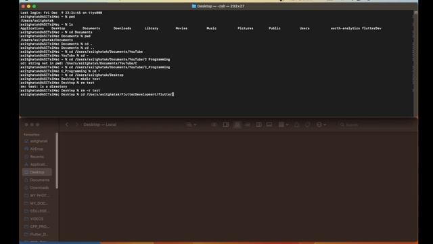Click Recents clock icon in sidebar
Screen dimensions: 433x244
coord(26,157)
